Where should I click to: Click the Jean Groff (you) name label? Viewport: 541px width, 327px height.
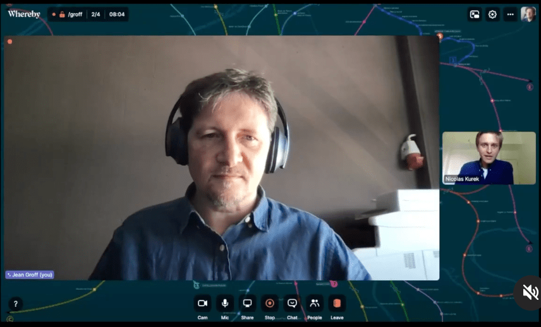coord(30,275)
